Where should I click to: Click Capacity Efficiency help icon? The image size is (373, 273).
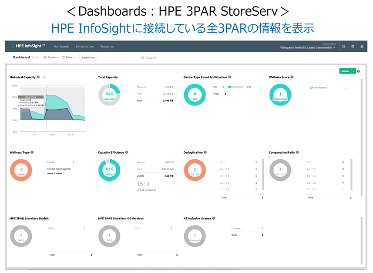[127, 152]
